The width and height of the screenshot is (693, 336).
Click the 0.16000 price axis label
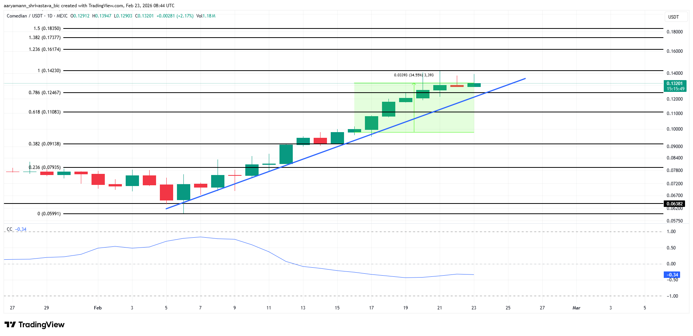coord(675,51)
